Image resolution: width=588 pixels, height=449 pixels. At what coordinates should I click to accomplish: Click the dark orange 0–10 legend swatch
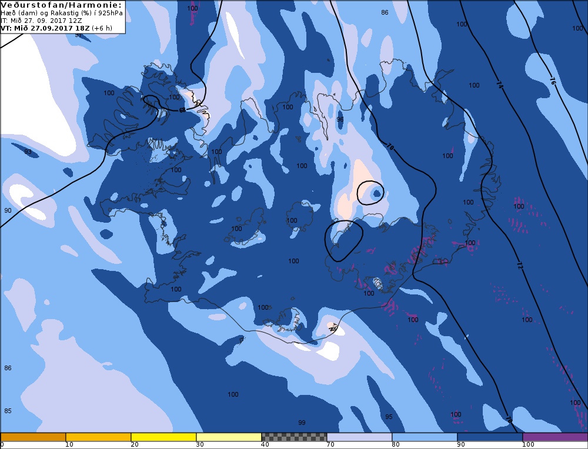[33, 437]
